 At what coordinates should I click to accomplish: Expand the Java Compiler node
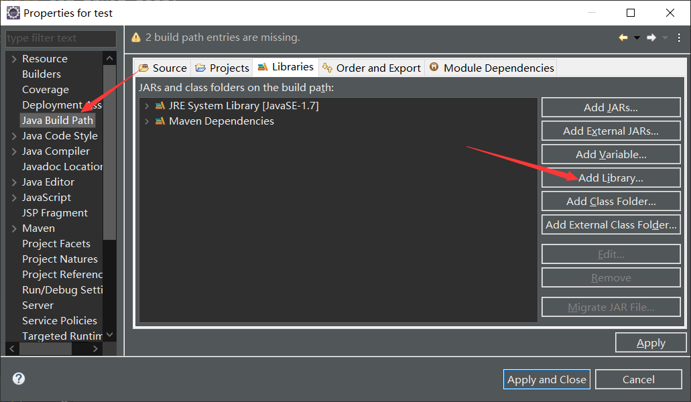pos(14,151)
